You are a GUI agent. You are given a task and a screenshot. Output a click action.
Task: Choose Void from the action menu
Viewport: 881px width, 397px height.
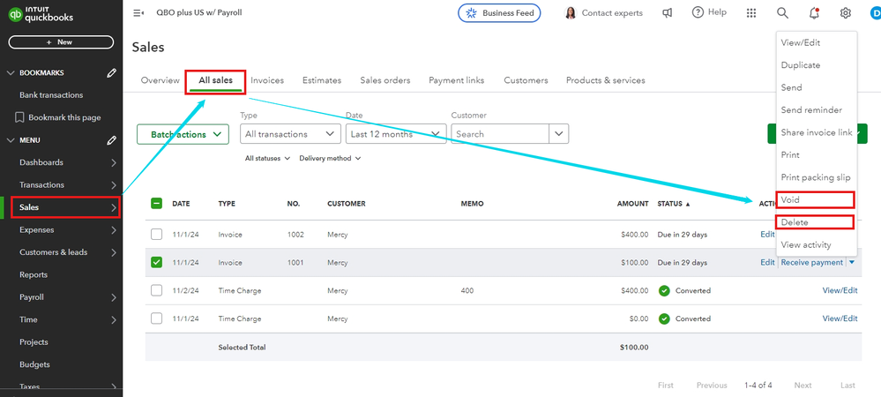(790, 200)
